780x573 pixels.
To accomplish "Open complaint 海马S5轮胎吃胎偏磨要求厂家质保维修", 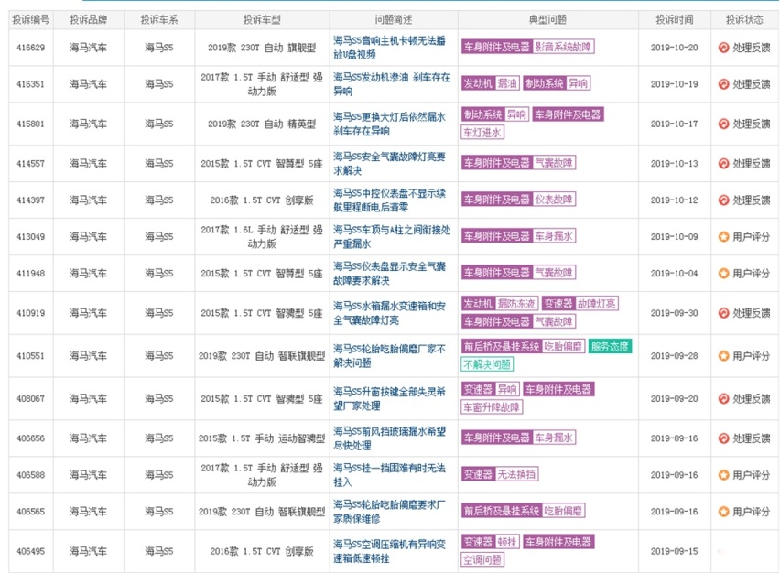I will [389, 512].
